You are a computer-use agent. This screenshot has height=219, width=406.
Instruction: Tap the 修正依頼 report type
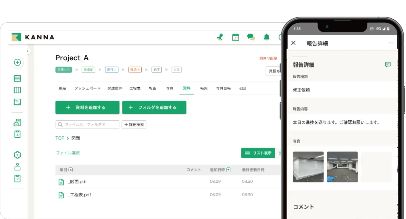pyautogui.click(x=301, y=90)
